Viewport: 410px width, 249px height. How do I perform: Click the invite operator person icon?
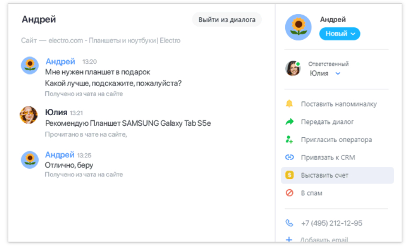pos(289,140)
